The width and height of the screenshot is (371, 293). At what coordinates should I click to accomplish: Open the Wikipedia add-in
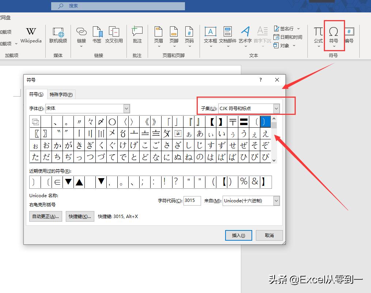31,35
